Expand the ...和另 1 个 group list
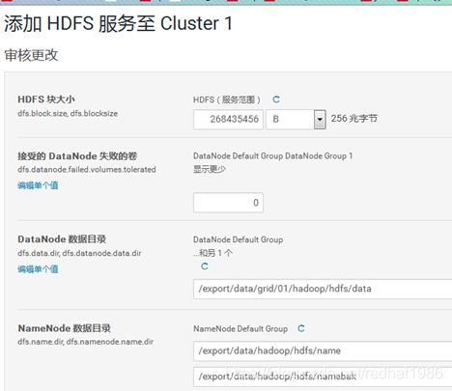The image size is (452, 391). [212, 253]
